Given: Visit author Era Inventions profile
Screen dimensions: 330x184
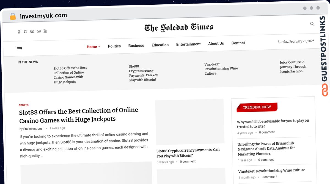Looking at the screenshot, I should (x=33, y=129).
